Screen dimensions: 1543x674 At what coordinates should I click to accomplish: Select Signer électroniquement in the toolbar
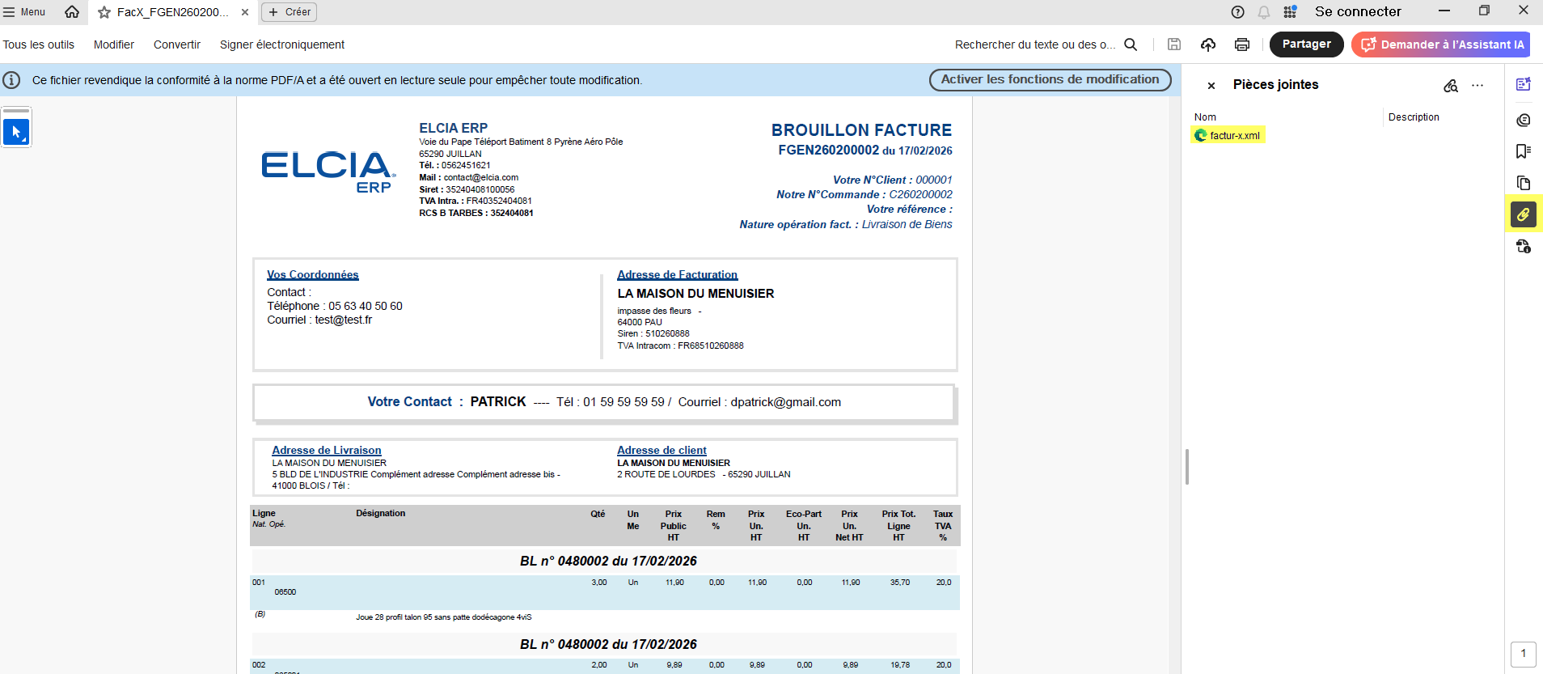281,45
